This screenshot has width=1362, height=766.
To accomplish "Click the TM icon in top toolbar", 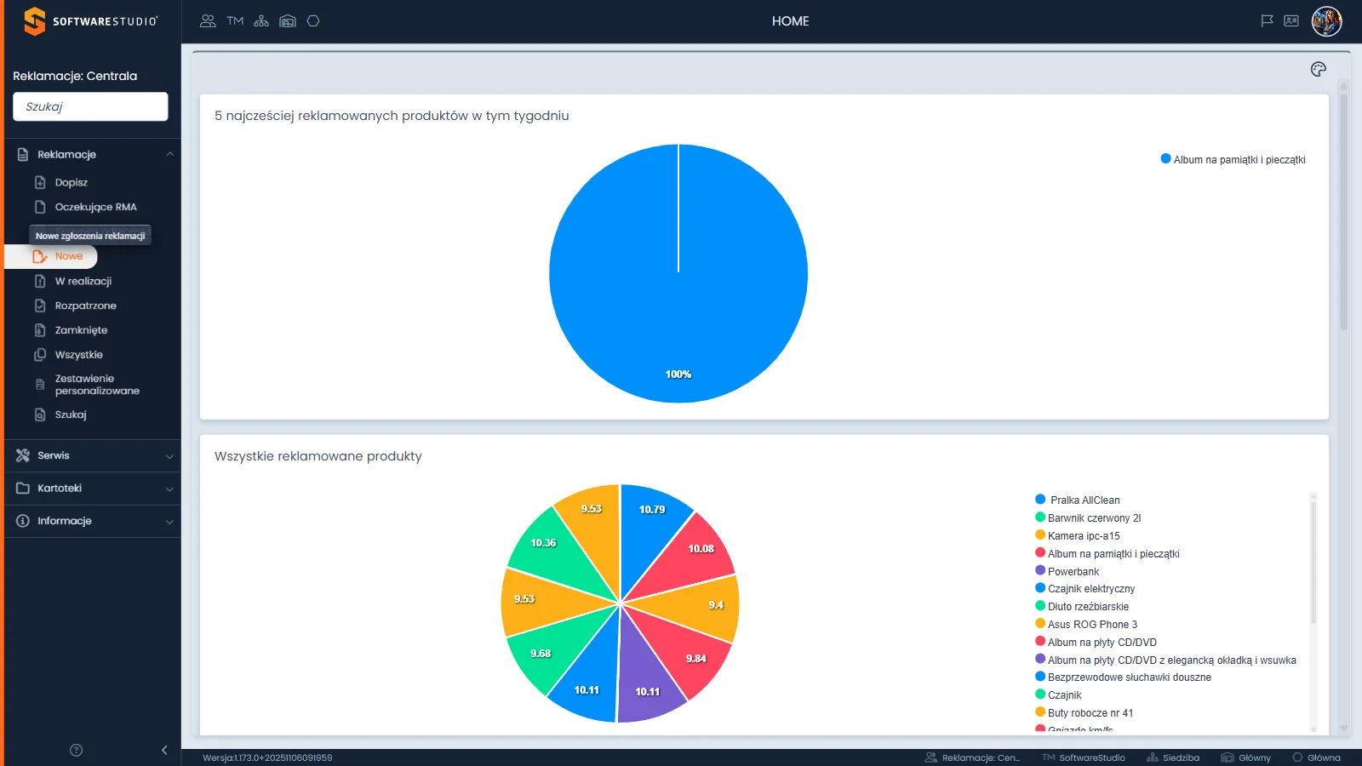I will (x=235, y=21).
